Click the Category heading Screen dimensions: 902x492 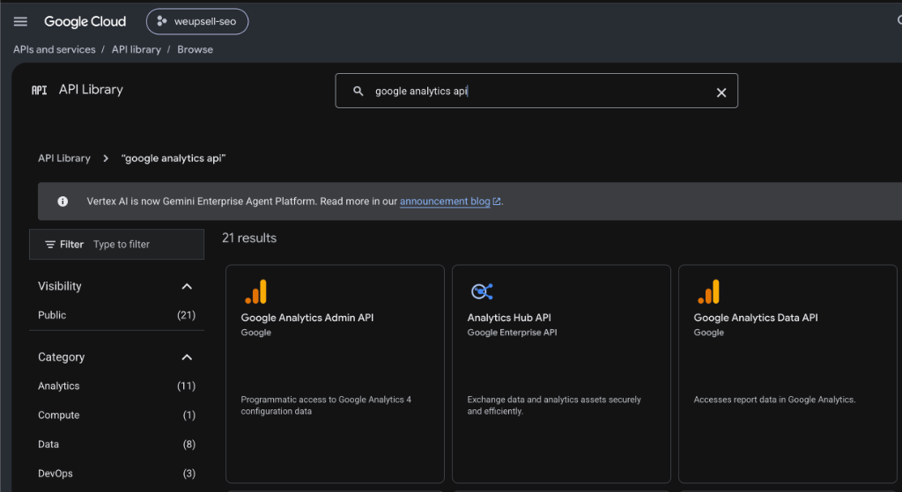(x=62, y=357)
